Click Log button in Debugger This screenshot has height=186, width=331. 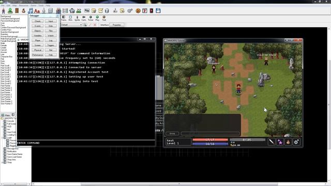pos(51,40)
